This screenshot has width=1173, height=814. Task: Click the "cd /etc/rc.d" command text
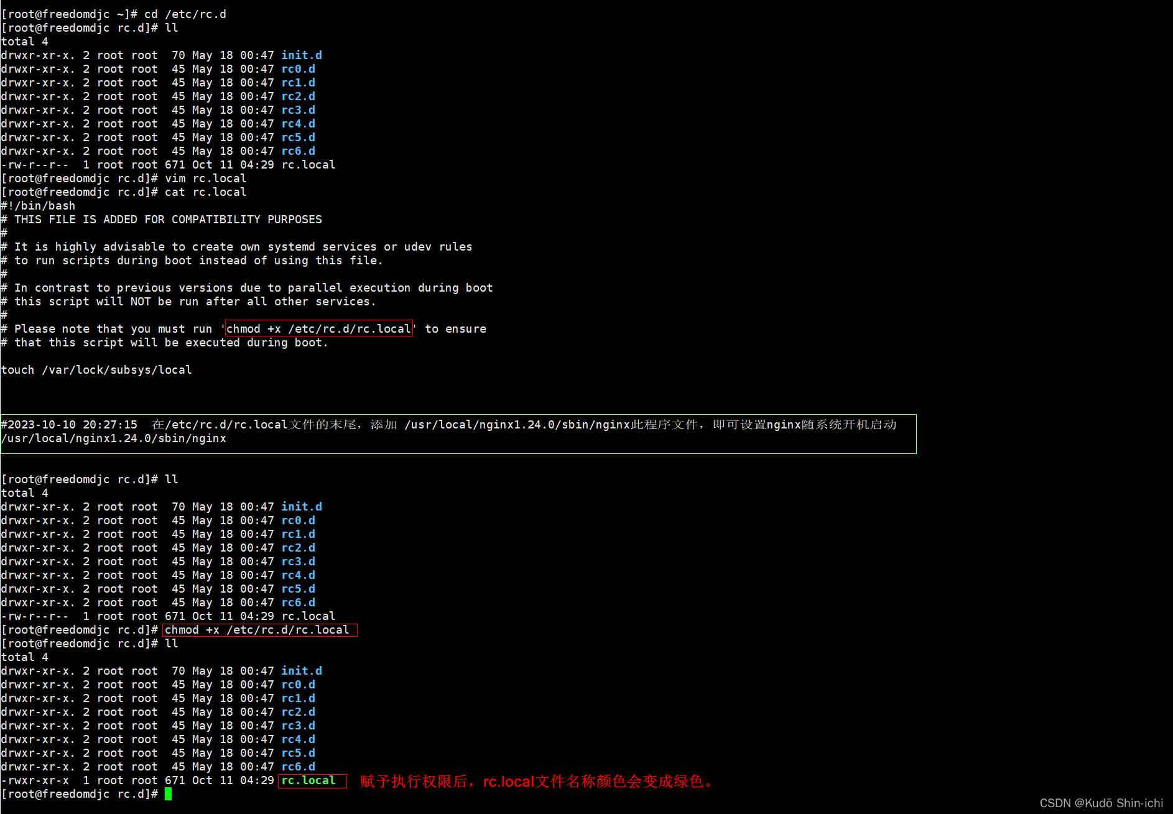pyautogui.click(x=185, y=14)
